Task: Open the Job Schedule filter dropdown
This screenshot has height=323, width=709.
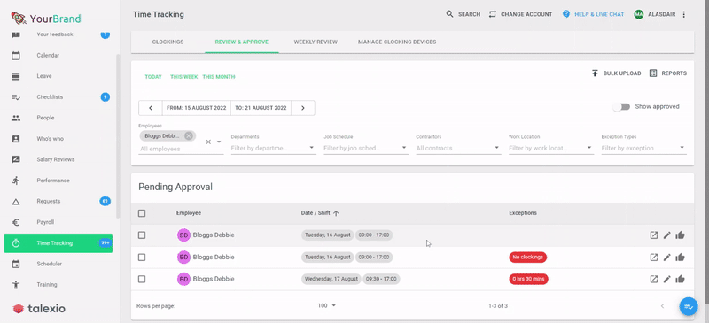Action: pos(366,148)
